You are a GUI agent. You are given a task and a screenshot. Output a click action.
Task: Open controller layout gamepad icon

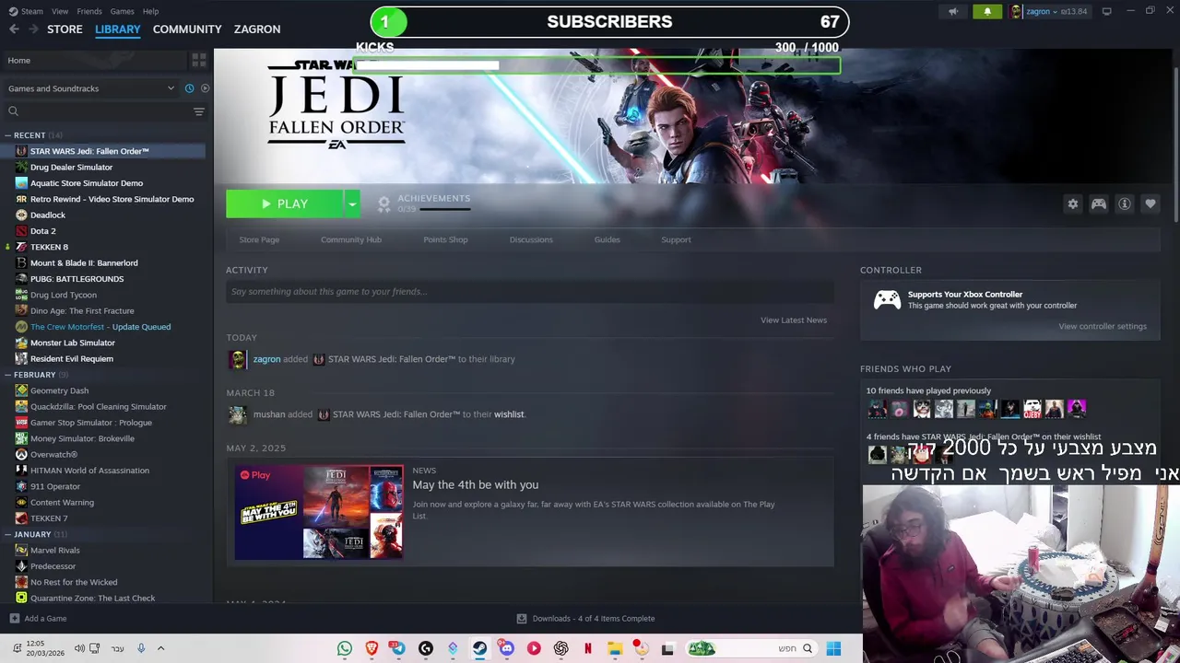(x=1098, y=204)
